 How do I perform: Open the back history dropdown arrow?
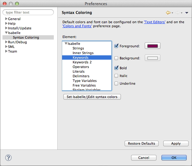coord(172,13)
